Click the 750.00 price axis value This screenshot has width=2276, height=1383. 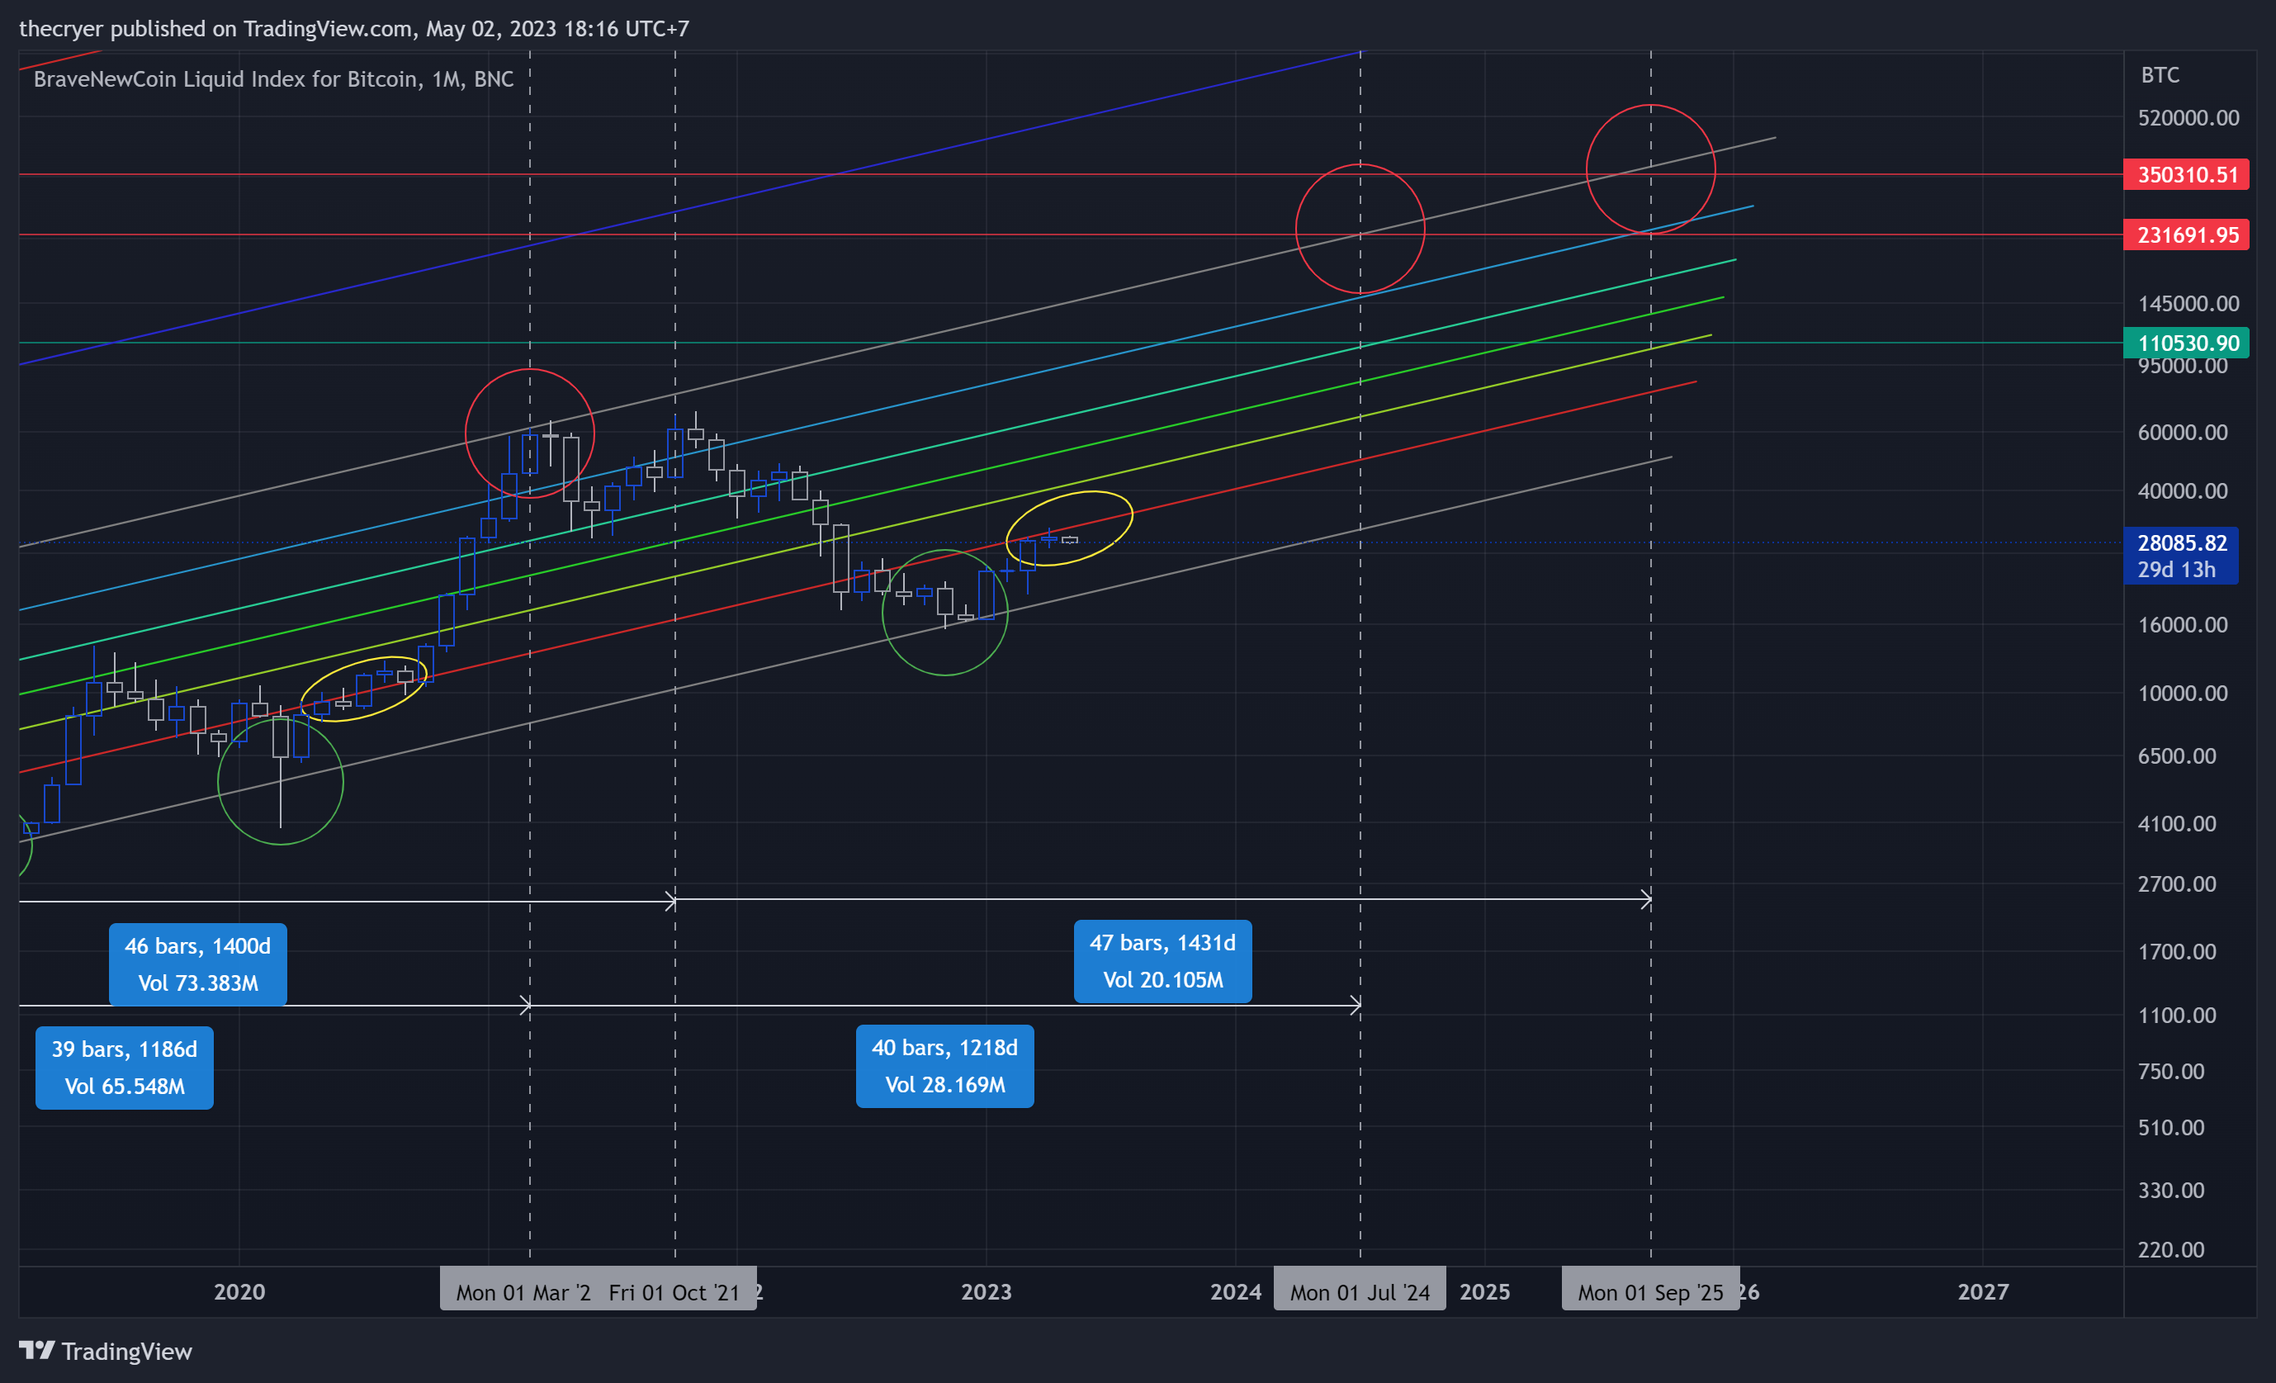click(2170, 1071)
